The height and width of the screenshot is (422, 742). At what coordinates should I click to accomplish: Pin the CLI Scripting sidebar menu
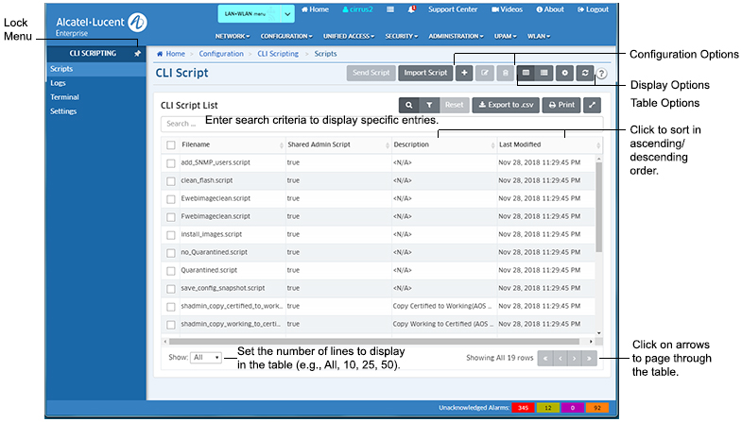[x=137, y=54]
